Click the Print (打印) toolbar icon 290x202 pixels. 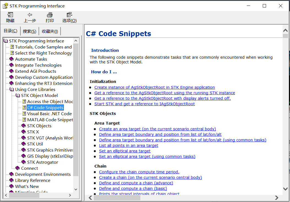click(x=50, y=15)
